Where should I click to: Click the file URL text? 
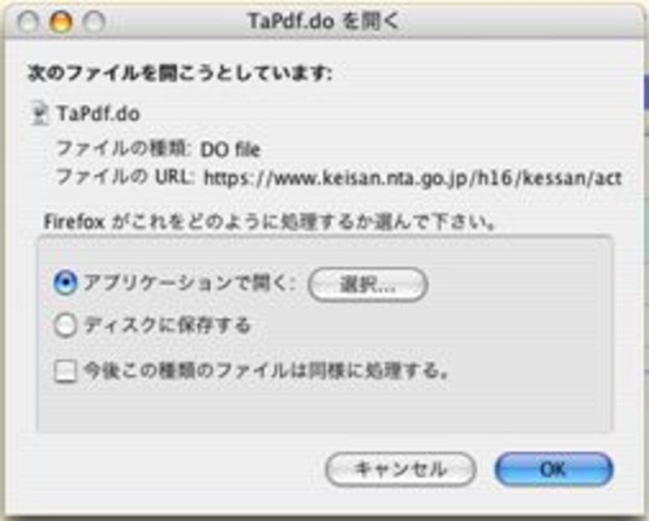coord(413,178)
